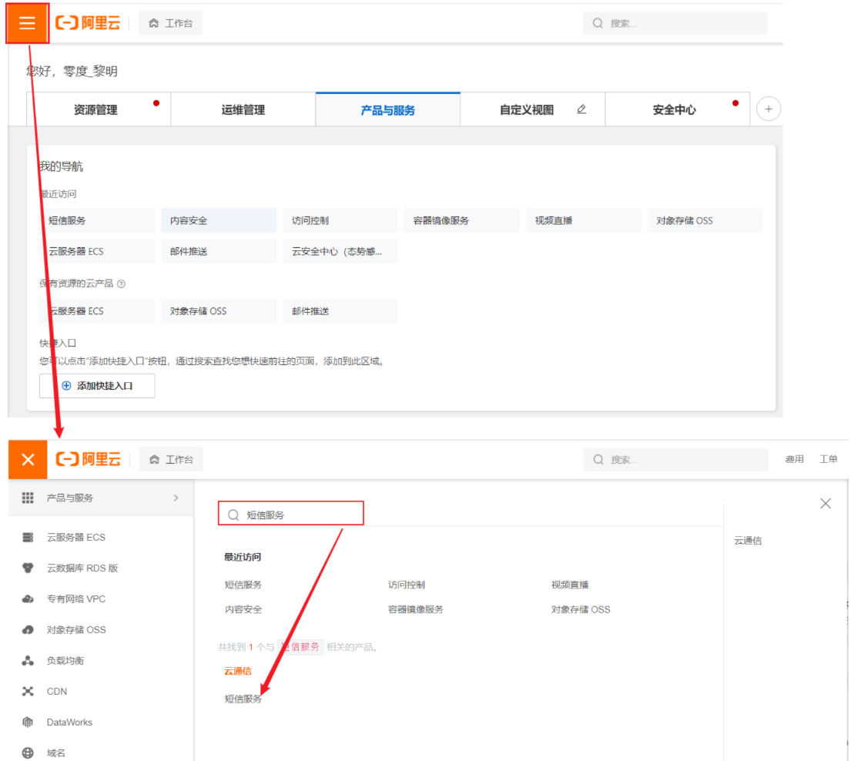Close the side menu with the orange X icon

coord(28,459)
